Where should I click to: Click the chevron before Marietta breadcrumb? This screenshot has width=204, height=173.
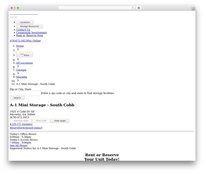tap(18, 73)
